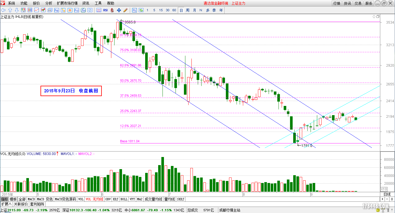Select the quarterly 季 period button
The image size is (395, 213).
click(x=214, y=10)
